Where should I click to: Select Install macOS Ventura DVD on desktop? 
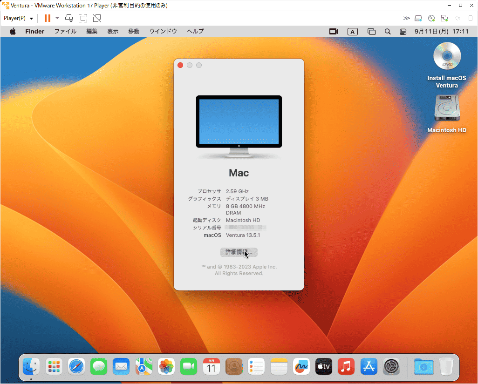pyautogui.click(x=447, y=65)
